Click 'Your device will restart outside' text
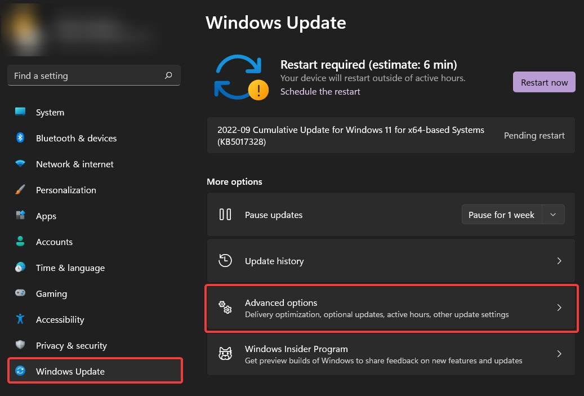The height and width of the screenshot is (396, 584). pyautogui.click(x=372, y=78)
